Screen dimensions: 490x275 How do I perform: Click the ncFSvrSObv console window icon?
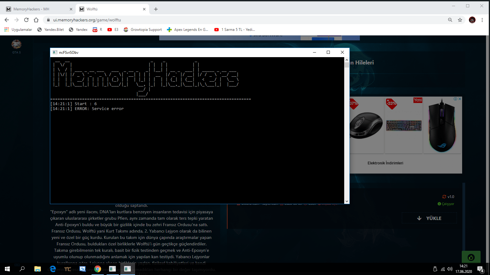tap(55, 52)
